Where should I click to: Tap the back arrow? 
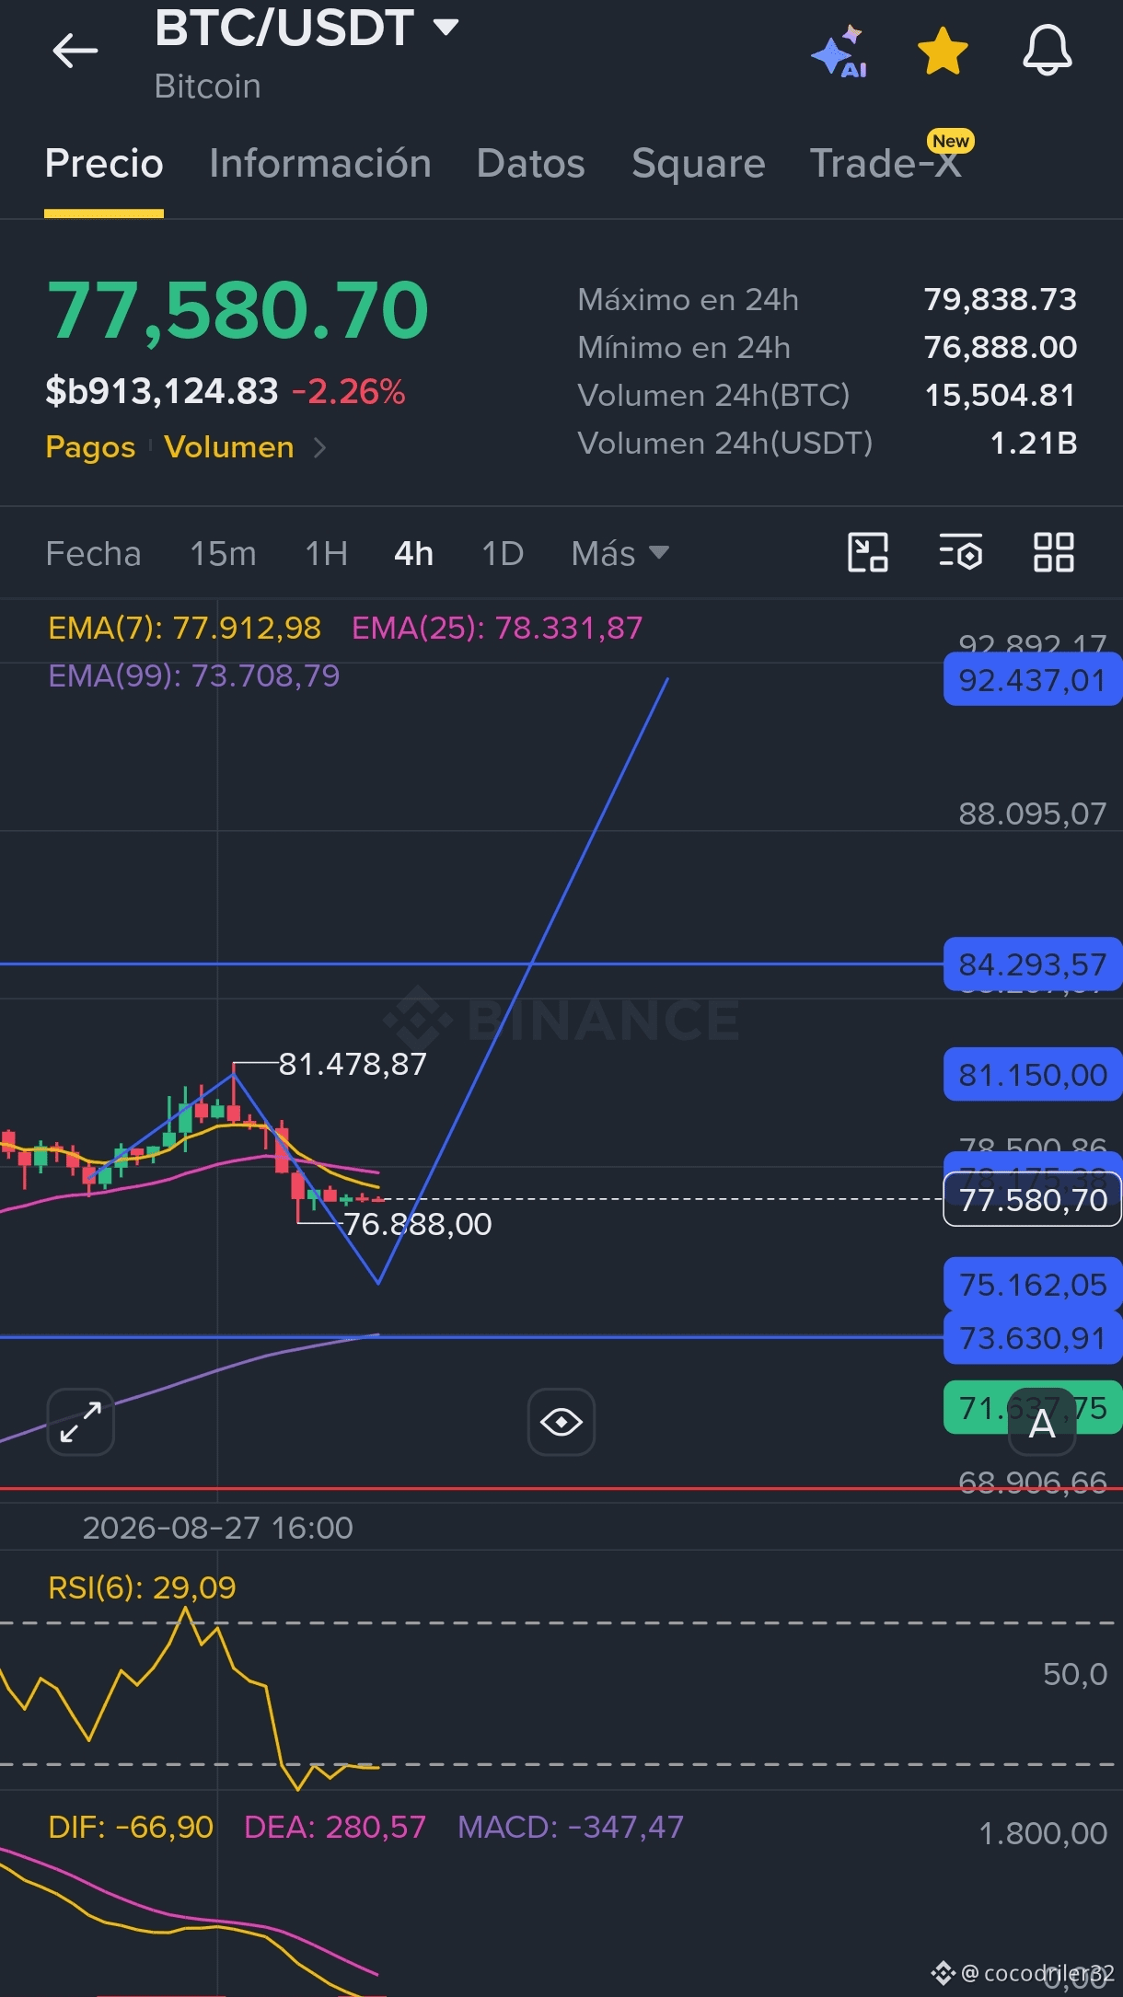pos(75,51)
